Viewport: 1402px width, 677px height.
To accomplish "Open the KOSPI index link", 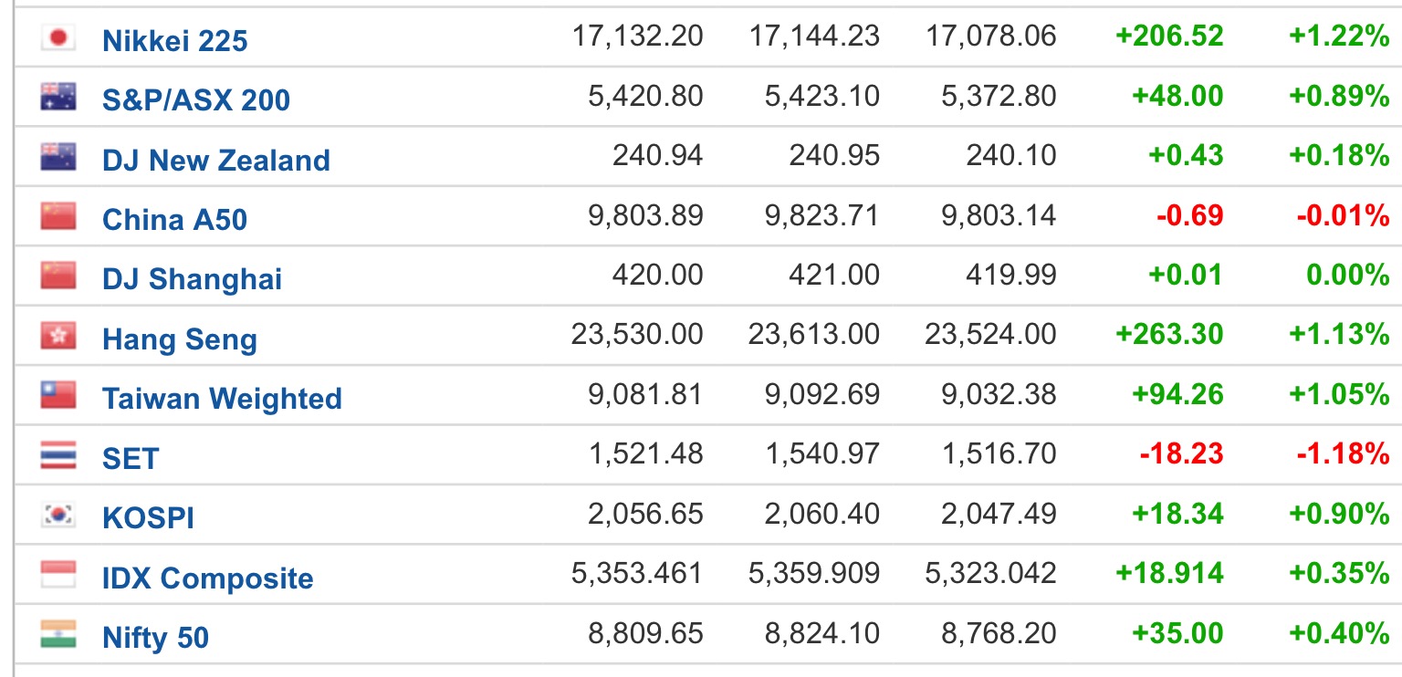I will (x=148, y=518).
